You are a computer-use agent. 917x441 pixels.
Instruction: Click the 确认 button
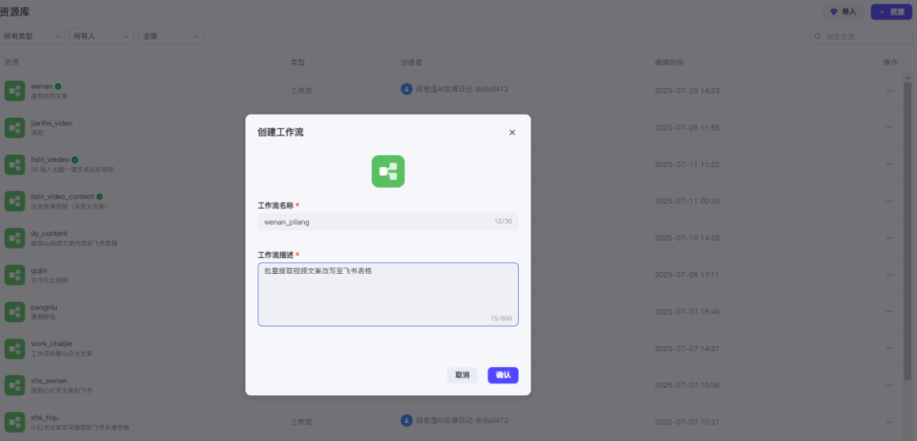click(x=503, y=375)
